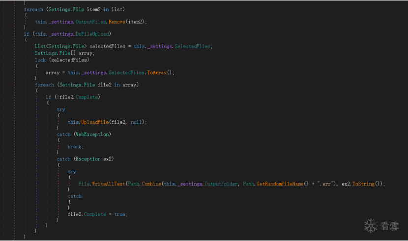
Task: Click the 'break;' statement
Action: click(x=76, y=147)
